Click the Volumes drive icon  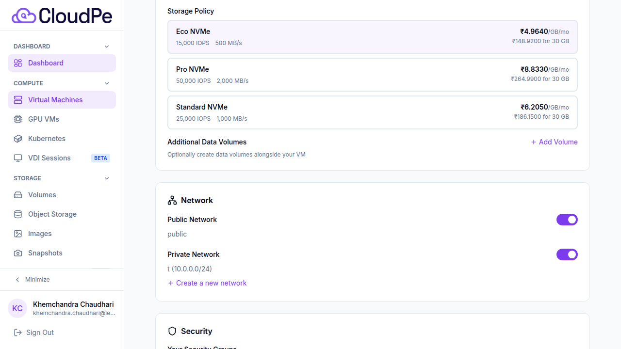[x=18, y=195]
